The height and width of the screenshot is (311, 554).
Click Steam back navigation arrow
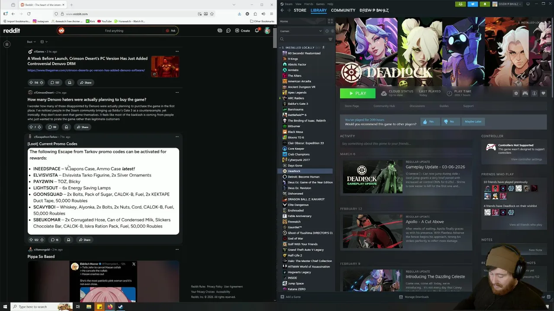coord(282,10)
